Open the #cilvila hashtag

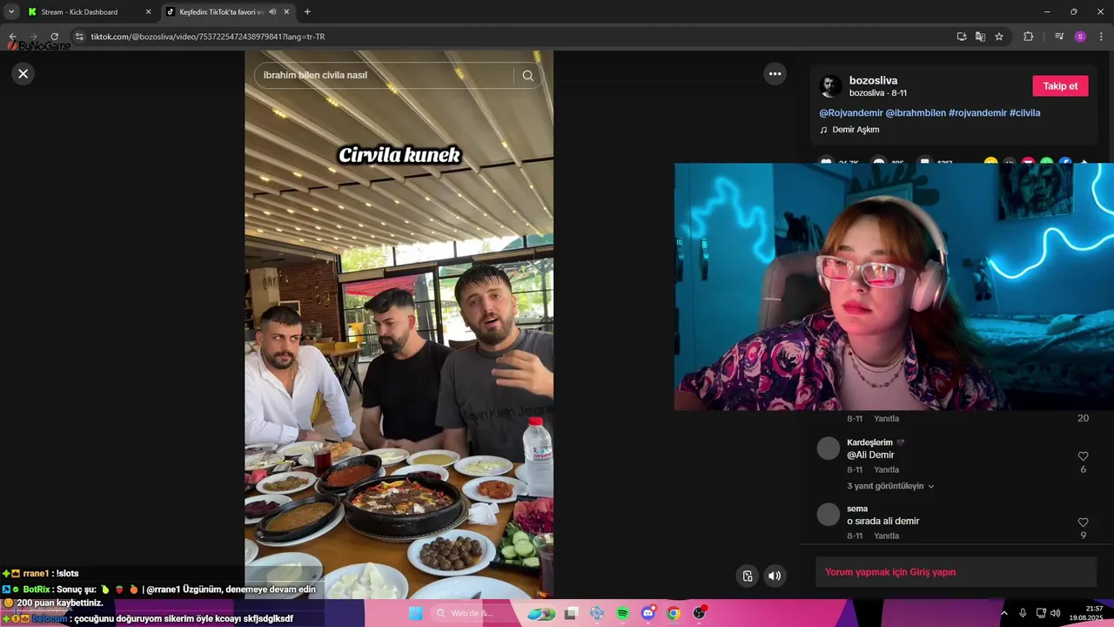click(x=1024, y=113)
